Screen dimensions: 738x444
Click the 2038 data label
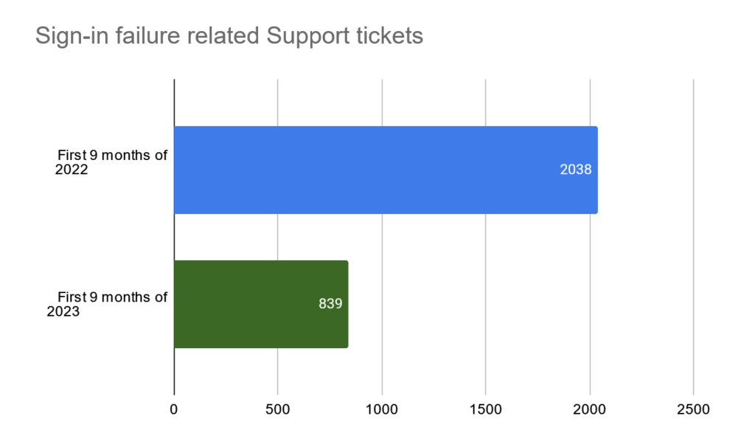click(x=576, y=170)
